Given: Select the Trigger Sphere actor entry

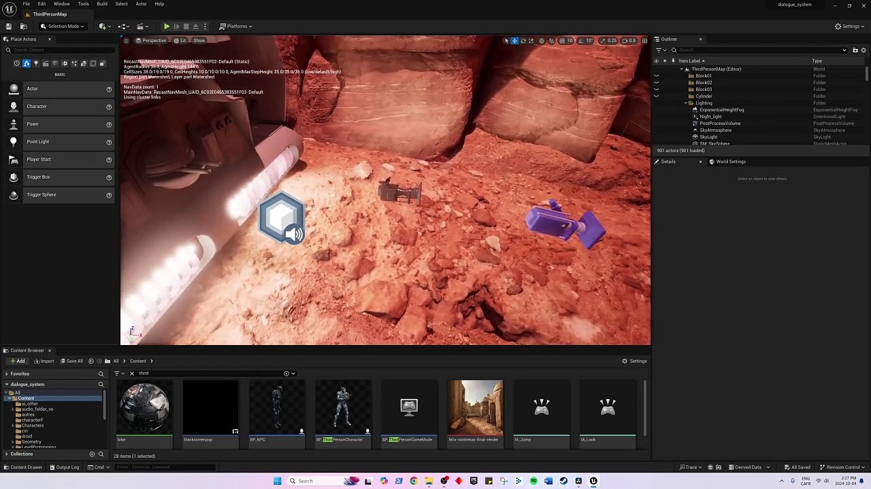Looking at the screenshot, I should click(59, 195).
